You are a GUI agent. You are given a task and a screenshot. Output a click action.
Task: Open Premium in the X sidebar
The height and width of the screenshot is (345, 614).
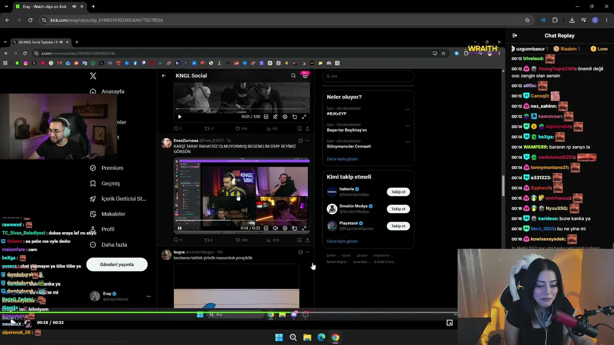[107, 168]
